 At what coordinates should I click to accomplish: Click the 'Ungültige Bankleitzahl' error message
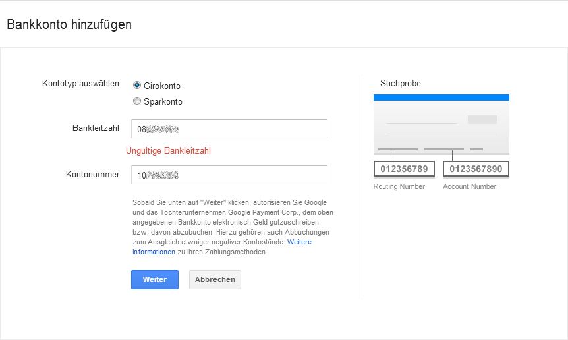[168, 151]
